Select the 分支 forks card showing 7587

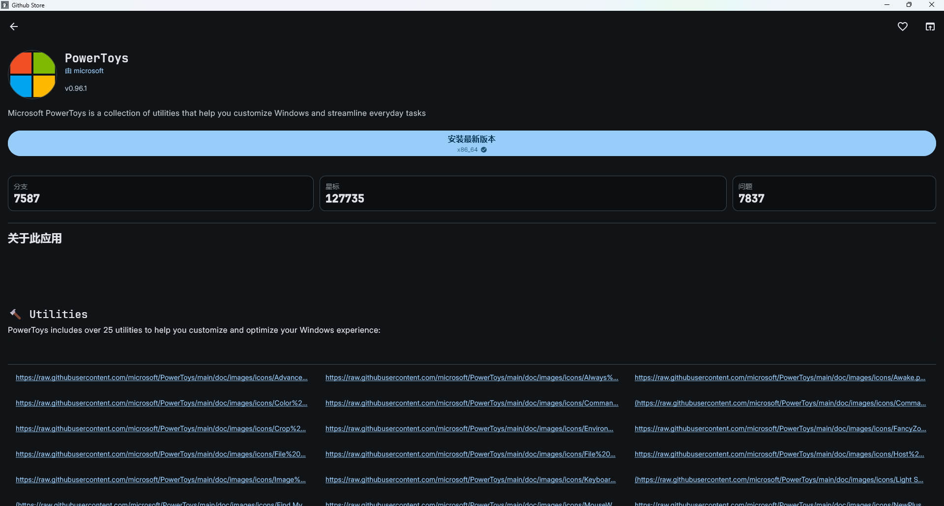(160, 193)
